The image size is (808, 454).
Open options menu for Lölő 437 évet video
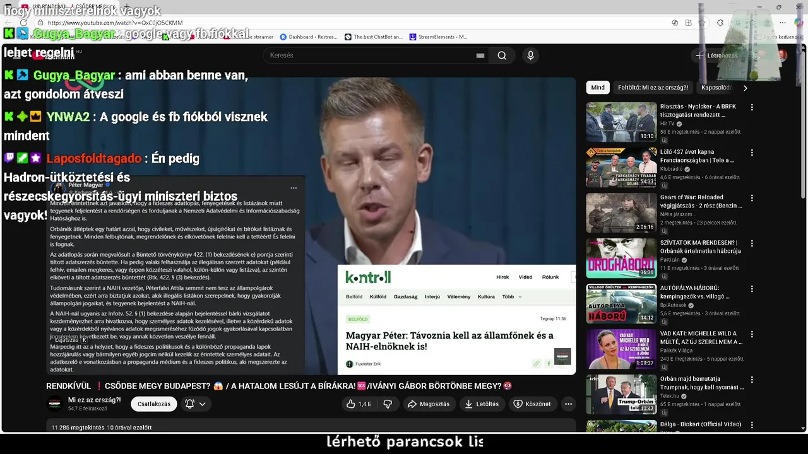click(752, 153)
